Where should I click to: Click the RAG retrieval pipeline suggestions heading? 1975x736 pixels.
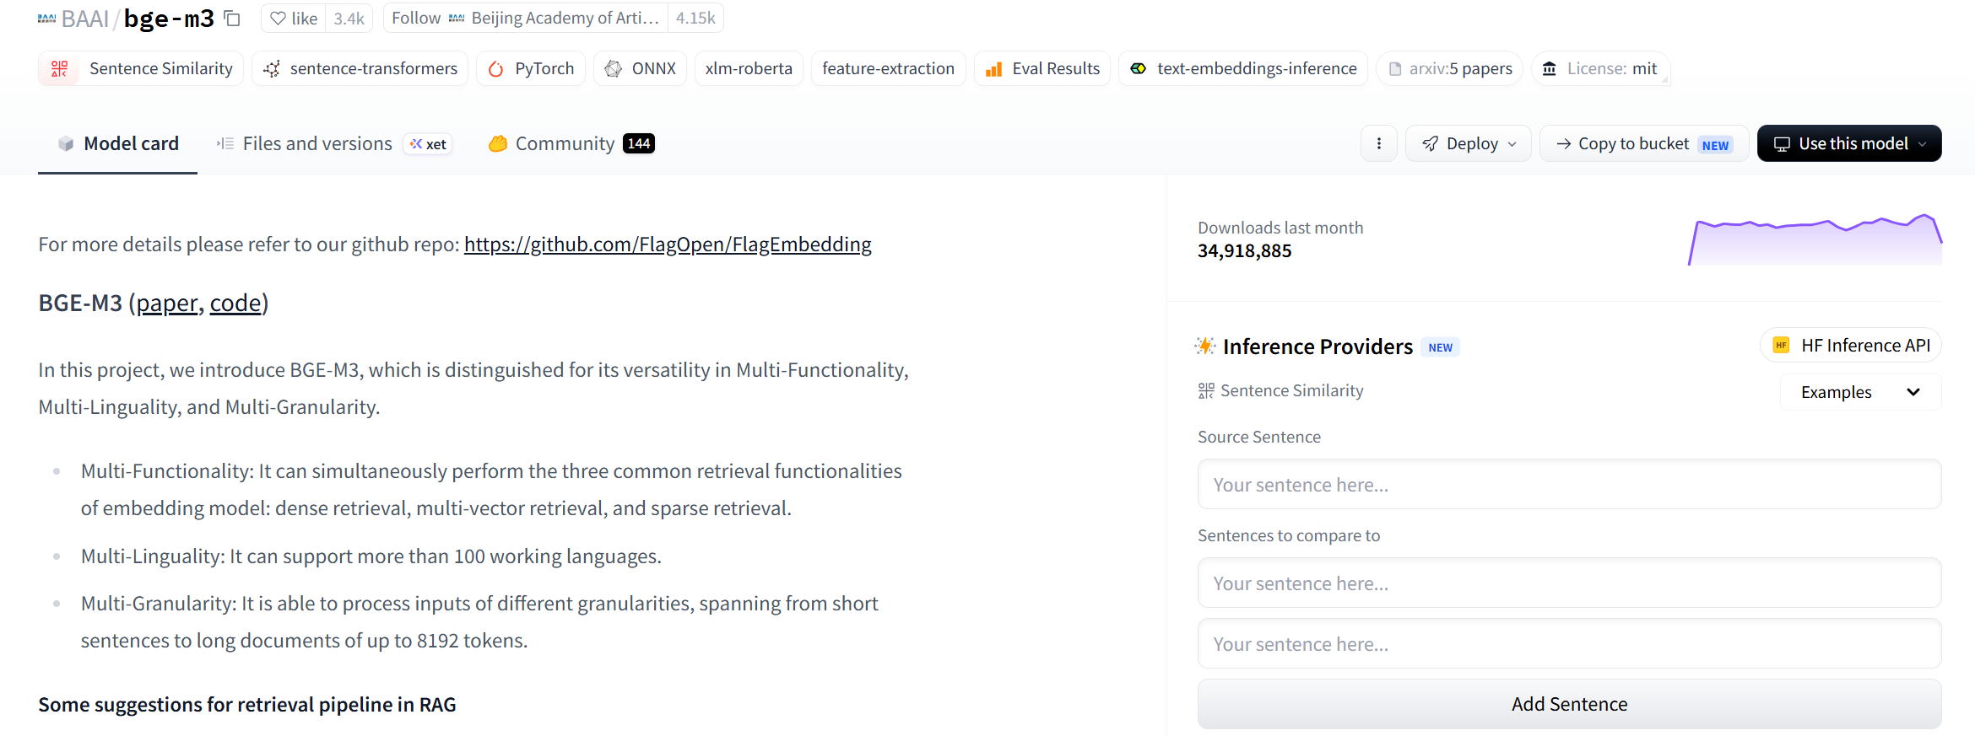(247, 705)
